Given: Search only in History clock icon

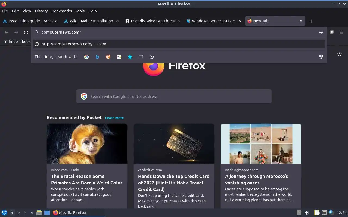Looking at the screenshot, I should point(152,57).
